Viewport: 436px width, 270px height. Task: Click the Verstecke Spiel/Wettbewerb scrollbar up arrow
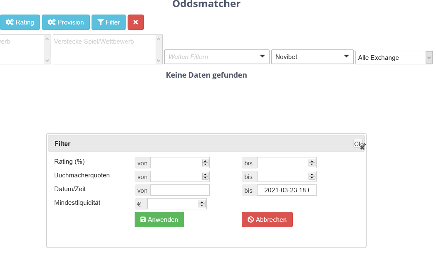pos(159,39)
